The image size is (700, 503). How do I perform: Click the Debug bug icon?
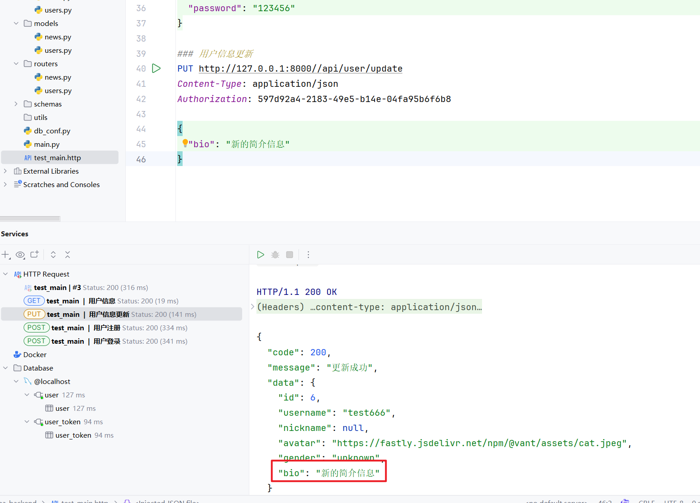click(275, 255)
